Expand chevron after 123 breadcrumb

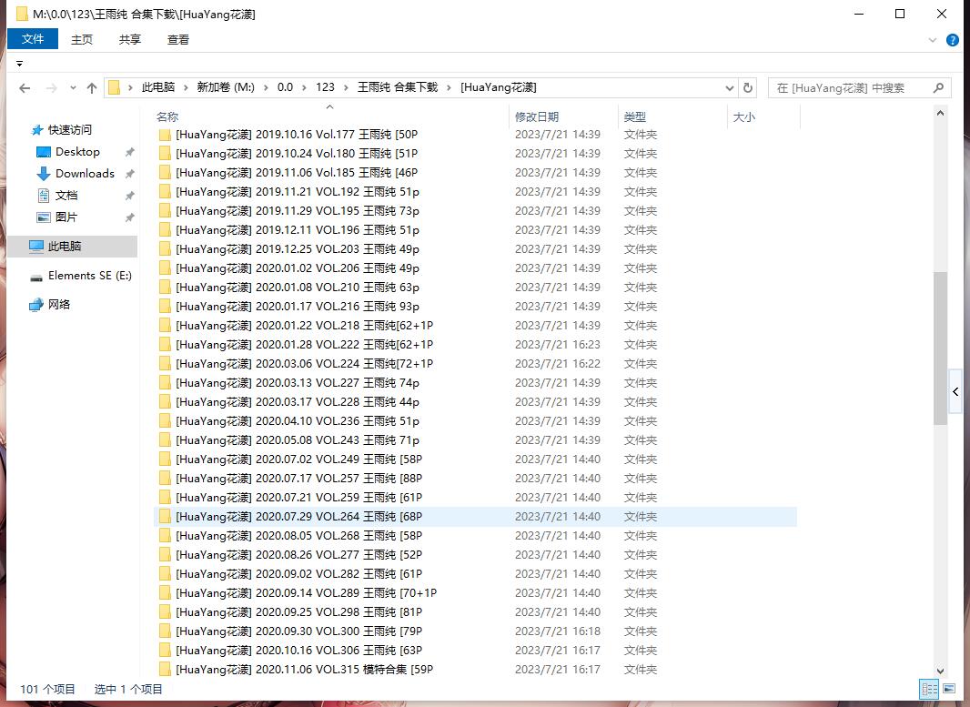346,88
